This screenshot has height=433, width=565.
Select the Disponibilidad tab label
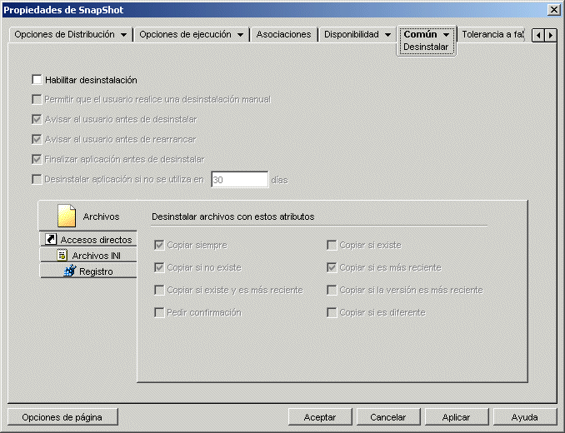coord(352,34)
